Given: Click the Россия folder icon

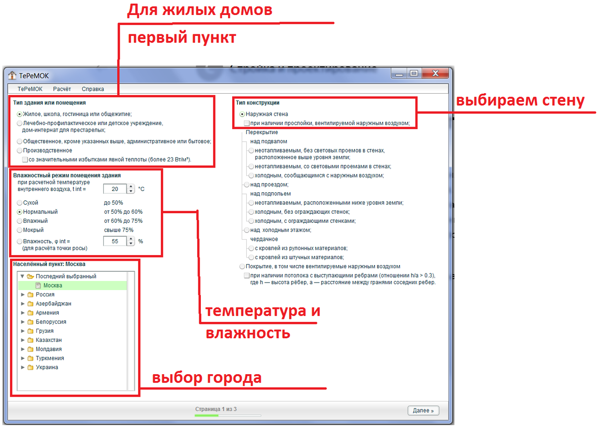Looking at the screenshot, I should [x=30, y=294].
